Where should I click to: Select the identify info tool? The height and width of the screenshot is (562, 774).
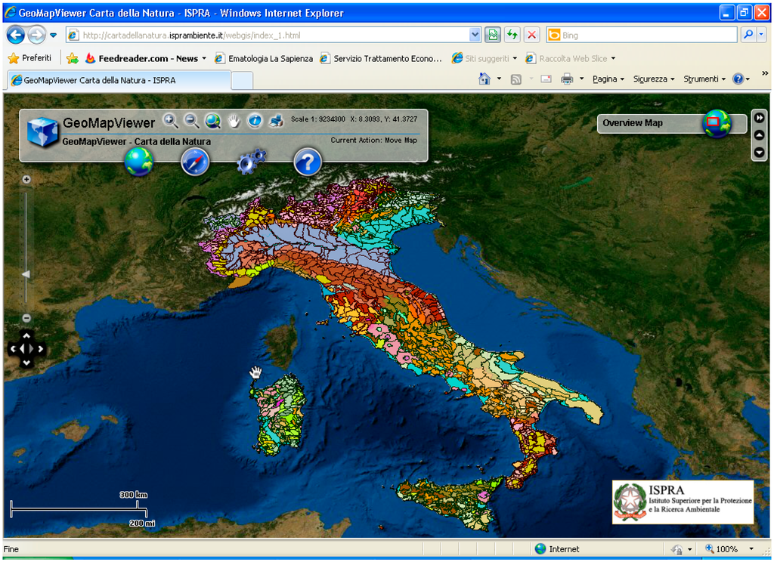[x=255, y=121]
